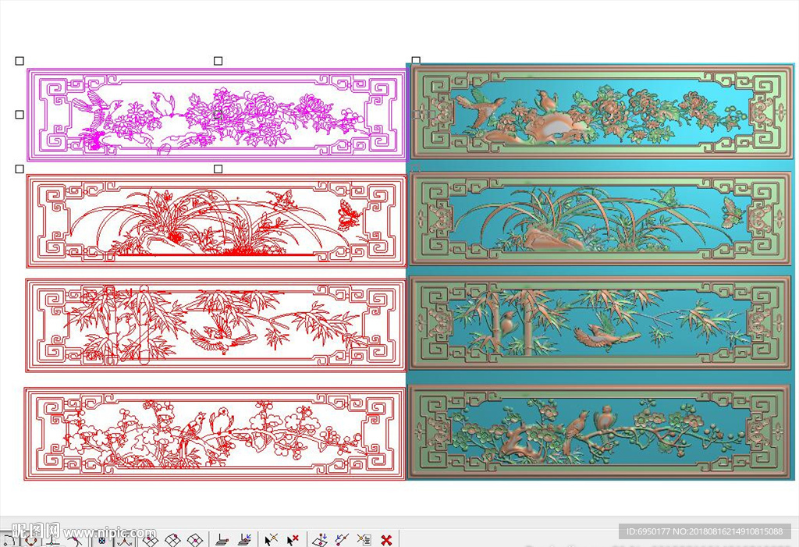This screenshot has width=799, height=547.
Task: Click the left-middle selection handle of magenta panel
Action: (x=20, y=115)
